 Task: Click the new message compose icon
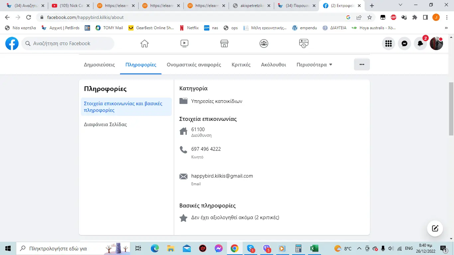tap(435, 228)
